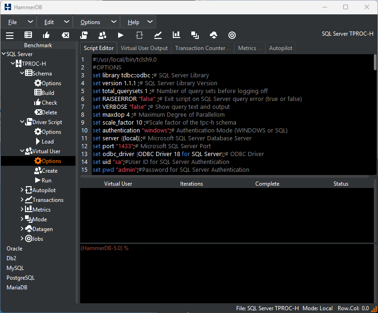Click the Mode overlapping squares toolbar icon
Screen dimensions: 378x313
point(195,35)
